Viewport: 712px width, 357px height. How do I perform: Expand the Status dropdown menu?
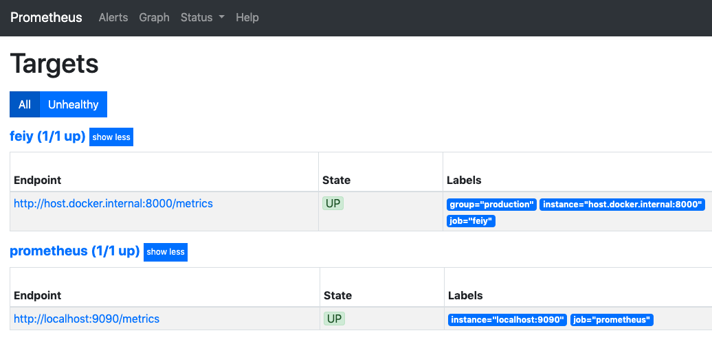pos(202,18)
